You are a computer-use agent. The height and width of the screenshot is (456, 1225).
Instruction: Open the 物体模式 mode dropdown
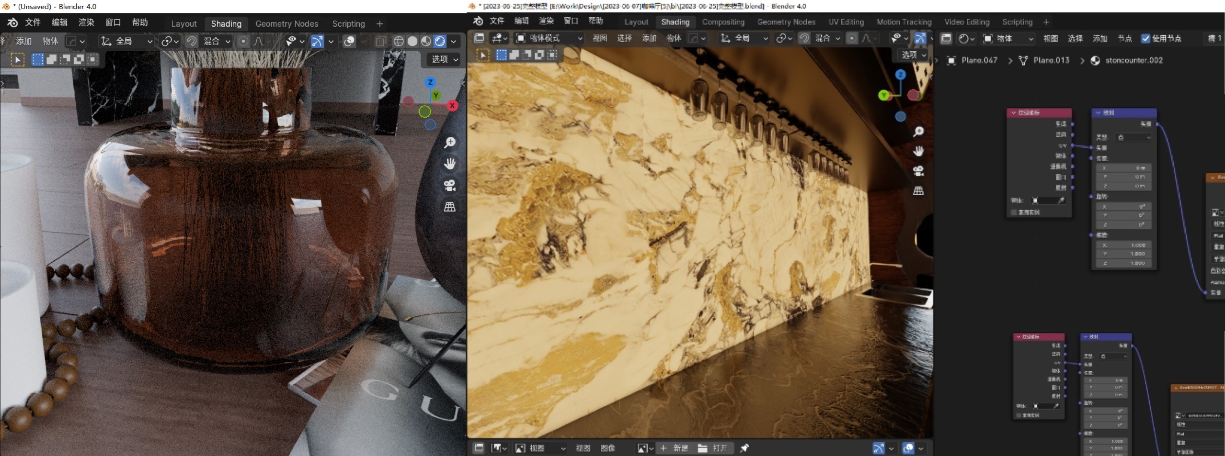(549, 38)
